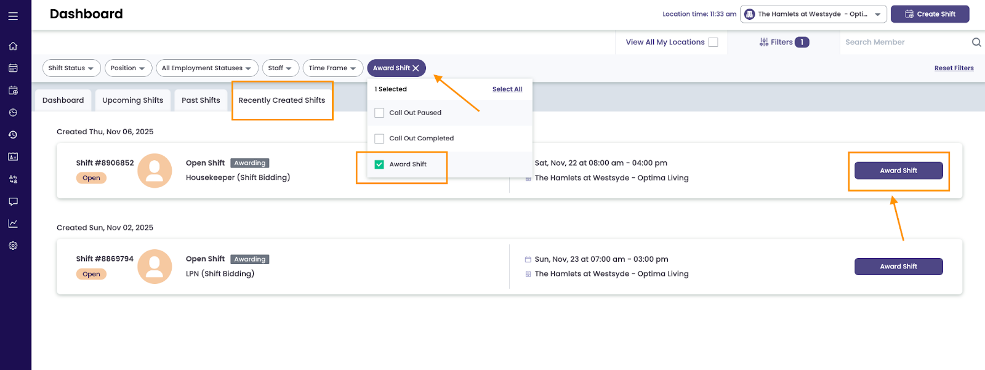Go to Home via the sidebar house icon
The width and height of the screenshot is (985, 370).
pos(13,46)
